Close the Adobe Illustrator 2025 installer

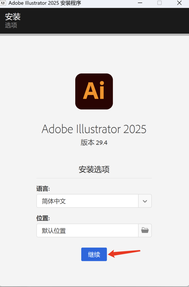[x=179, y=3]
